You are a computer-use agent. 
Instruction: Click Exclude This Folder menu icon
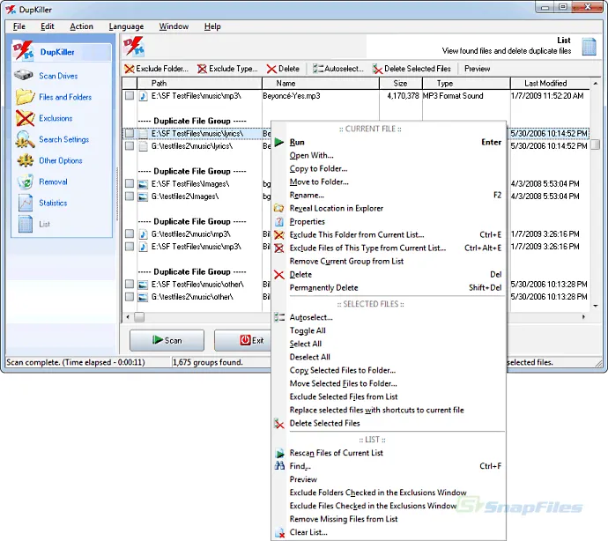279,234
